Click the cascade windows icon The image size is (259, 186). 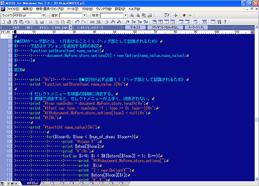pos(154,22)
